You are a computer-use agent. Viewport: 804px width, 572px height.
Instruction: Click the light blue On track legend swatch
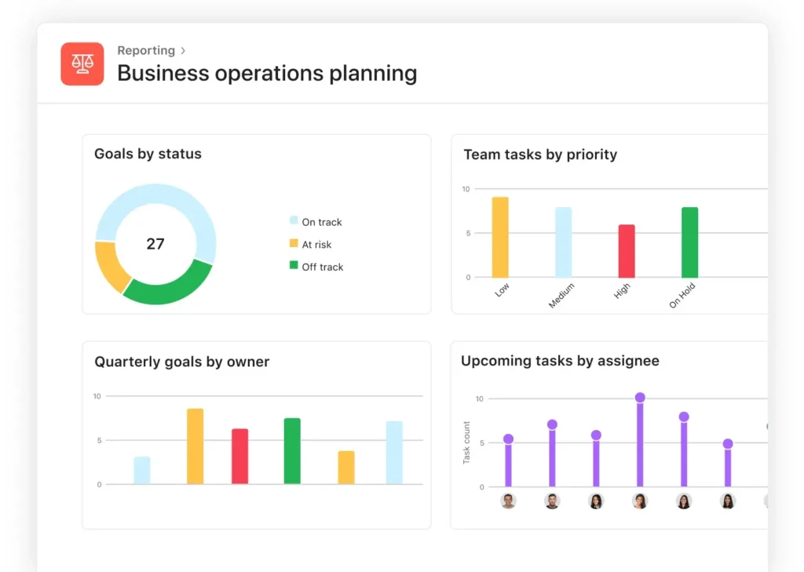tap(294, 221)
